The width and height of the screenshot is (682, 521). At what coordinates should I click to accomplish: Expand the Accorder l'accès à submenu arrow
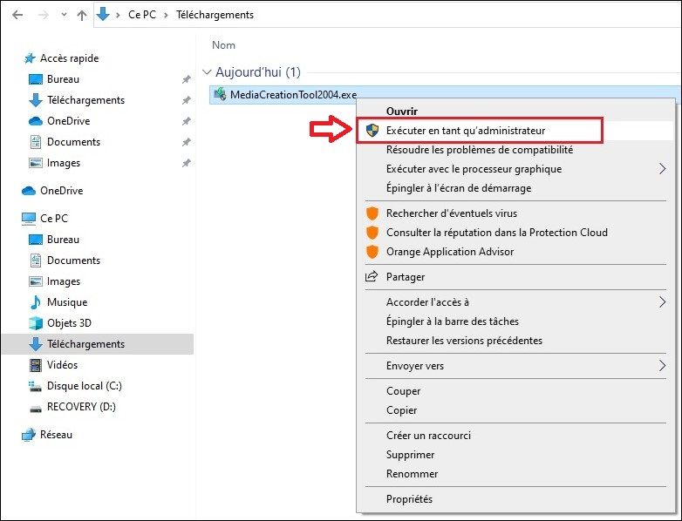(x=662, y=302)
